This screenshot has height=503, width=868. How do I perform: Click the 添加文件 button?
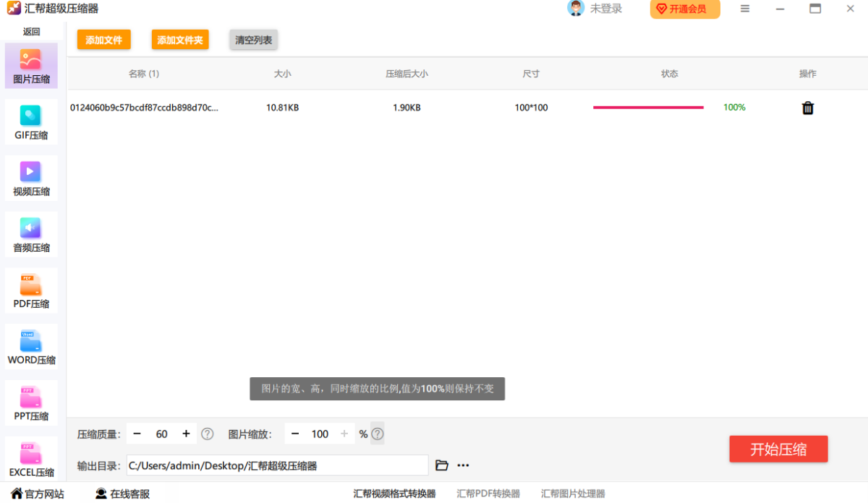tap(104, 40)
